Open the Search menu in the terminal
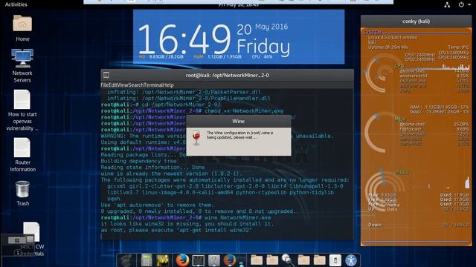The width and height of the screenshot is (476, 267). 135,85
